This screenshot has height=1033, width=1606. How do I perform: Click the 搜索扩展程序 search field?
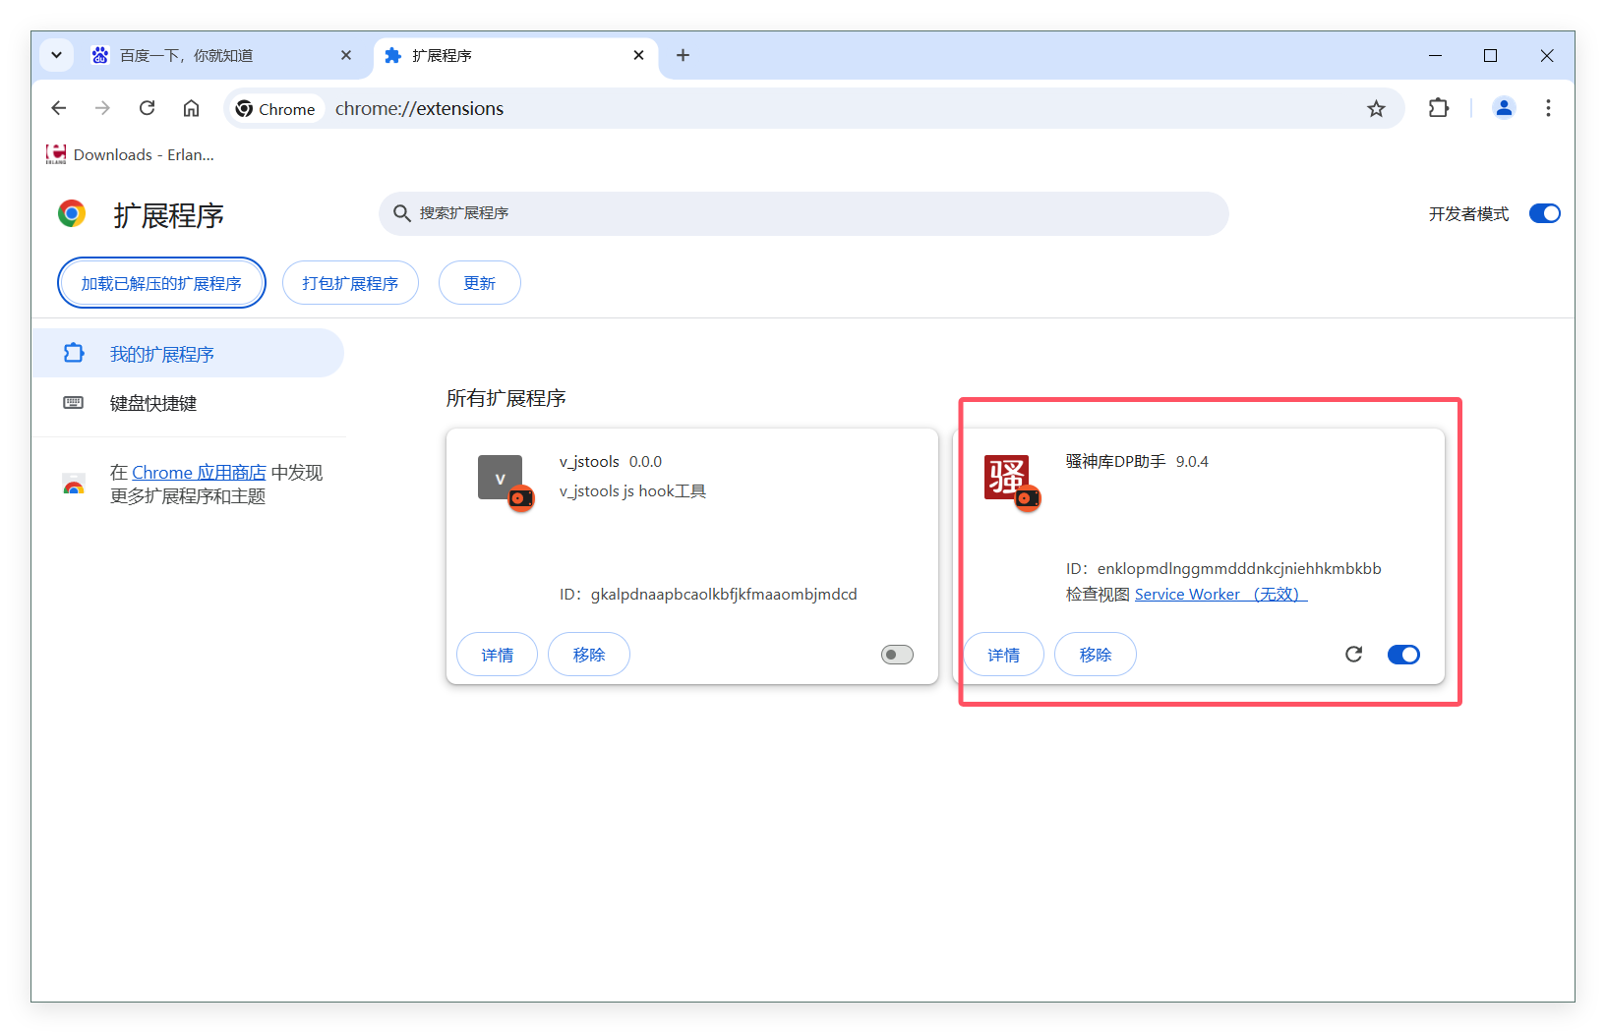coord(803,213)
